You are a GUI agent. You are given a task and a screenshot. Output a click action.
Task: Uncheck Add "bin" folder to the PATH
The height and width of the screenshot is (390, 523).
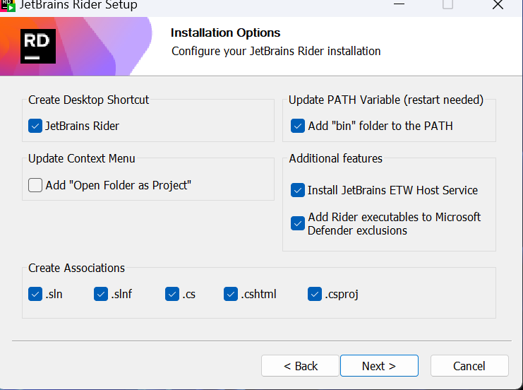tap(298, 126)
